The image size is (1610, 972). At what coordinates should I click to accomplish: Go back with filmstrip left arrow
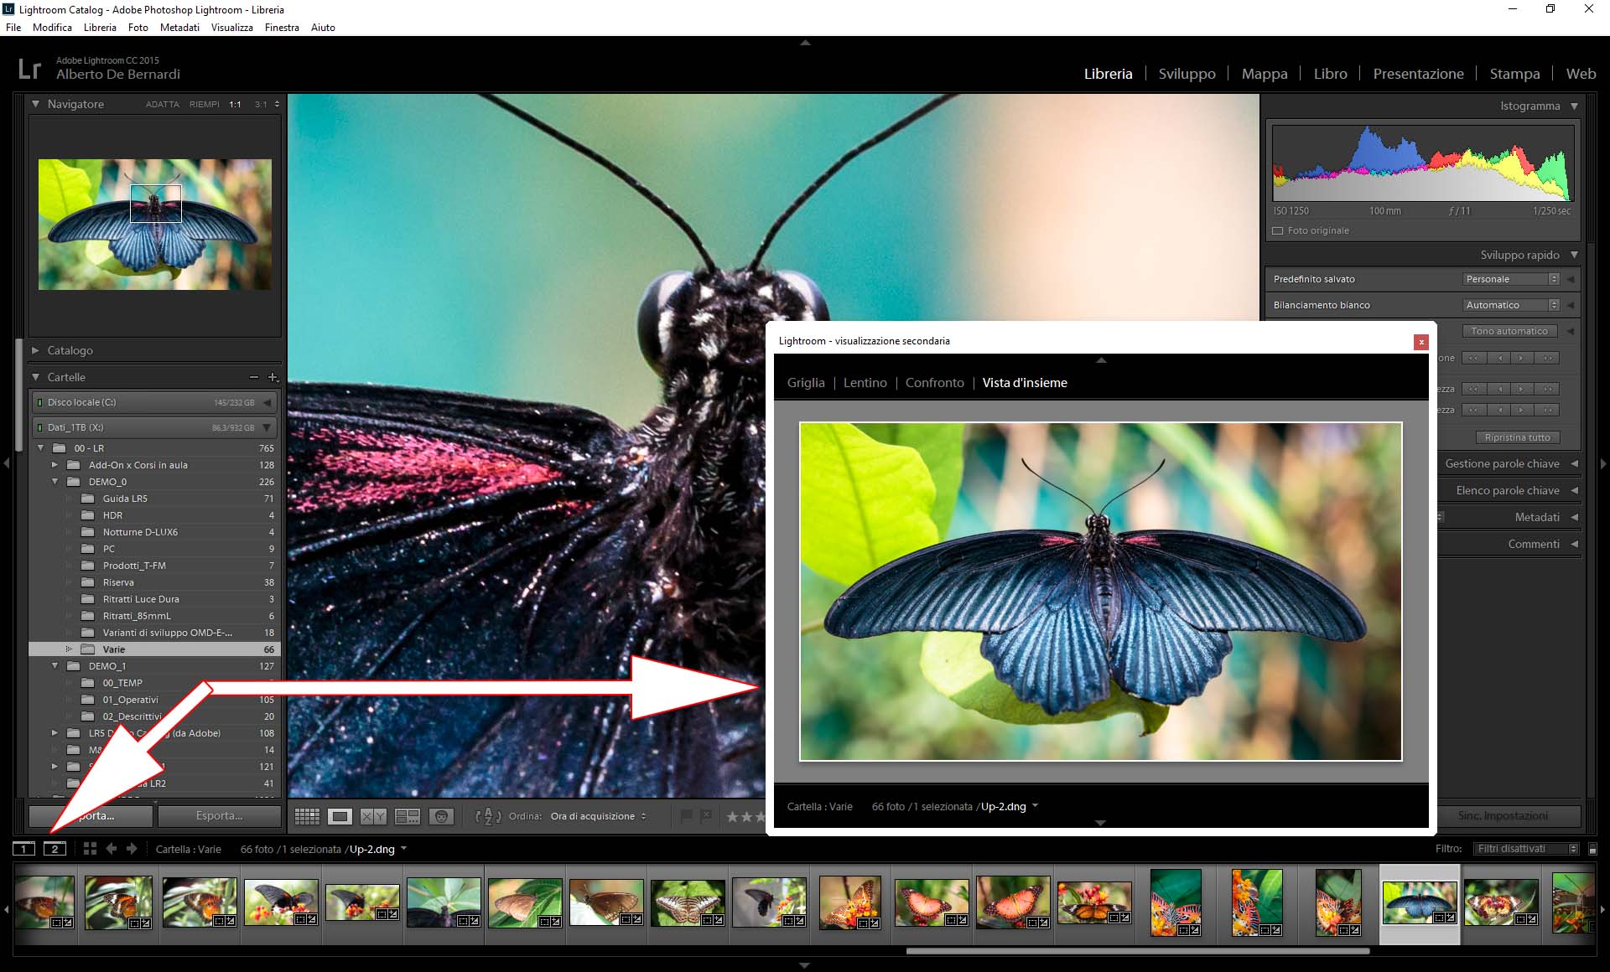pyautogui.click(x=111, y=849)
